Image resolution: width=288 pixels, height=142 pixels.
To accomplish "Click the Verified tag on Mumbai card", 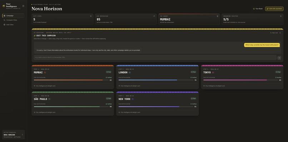I will click(x=109, y=77).
